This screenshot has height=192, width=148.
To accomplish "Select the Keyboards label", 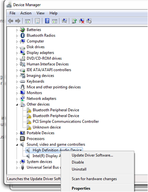I will point(35,81).
